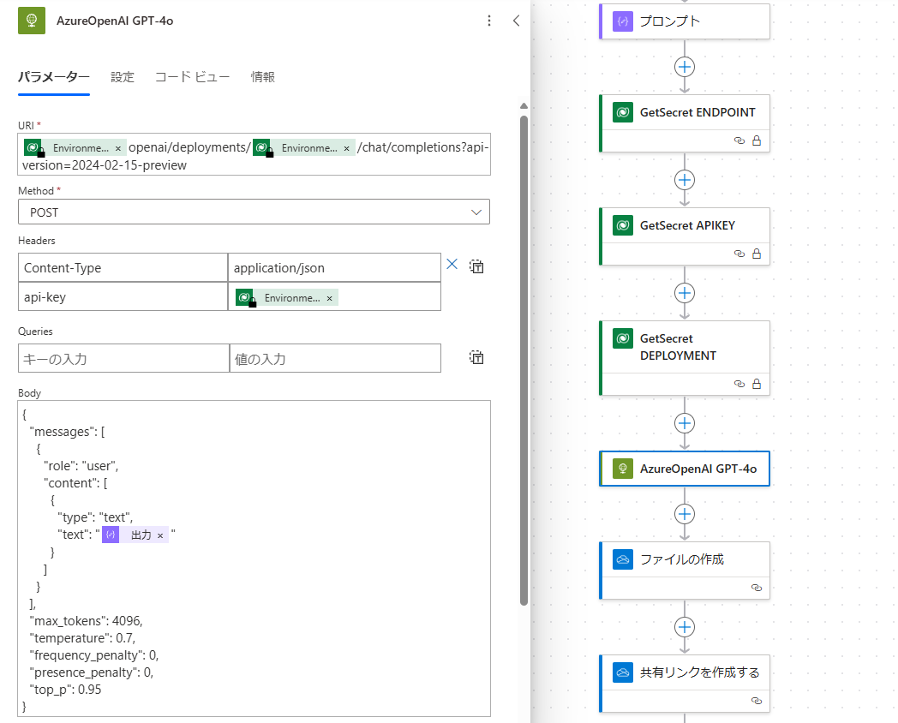Click the 出力 dynamic content token icon

click(111, 535)
